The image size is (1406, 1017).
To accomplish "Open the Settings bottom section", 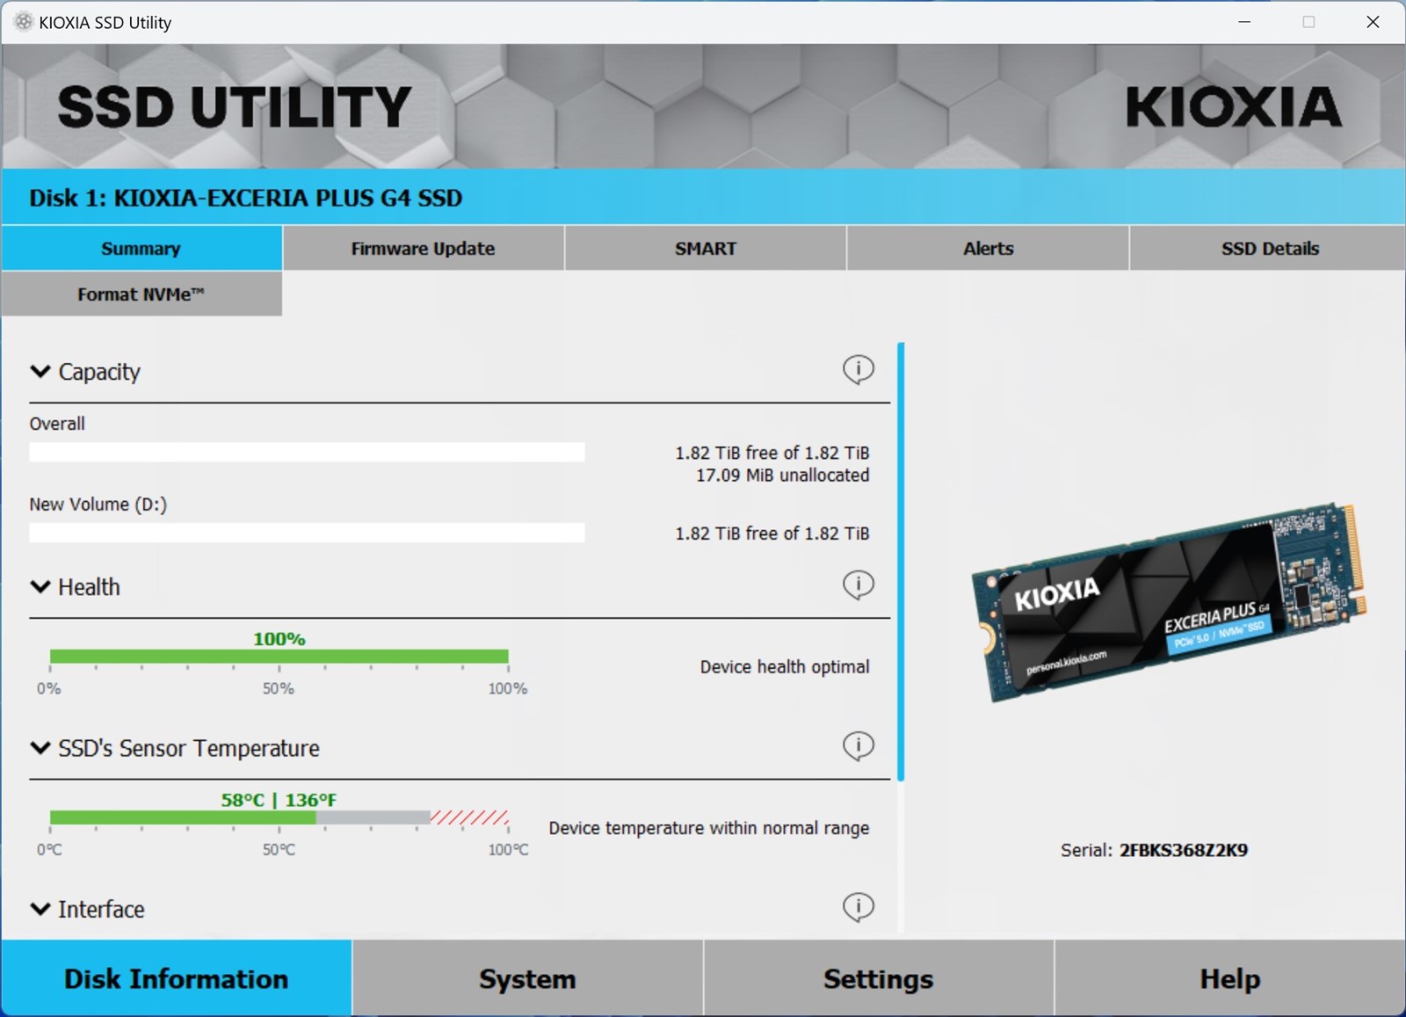I will point(878,978).
